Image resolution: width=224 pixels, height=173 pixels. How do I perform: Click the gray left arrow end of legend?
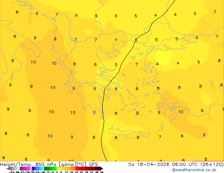click(x=8, y=168)
